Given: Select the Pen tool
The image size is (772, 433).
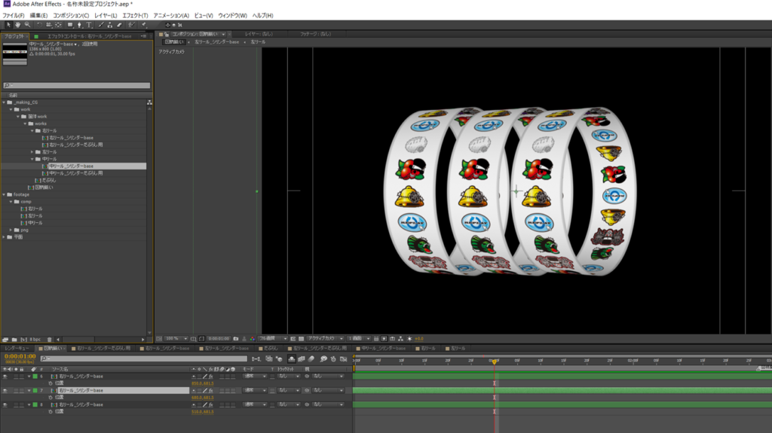Looking at the screenshot, I should 79,25.
